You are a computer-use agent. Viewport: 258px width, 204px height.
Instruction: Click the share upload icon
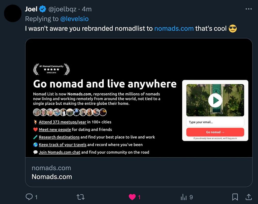pos(248,197)
